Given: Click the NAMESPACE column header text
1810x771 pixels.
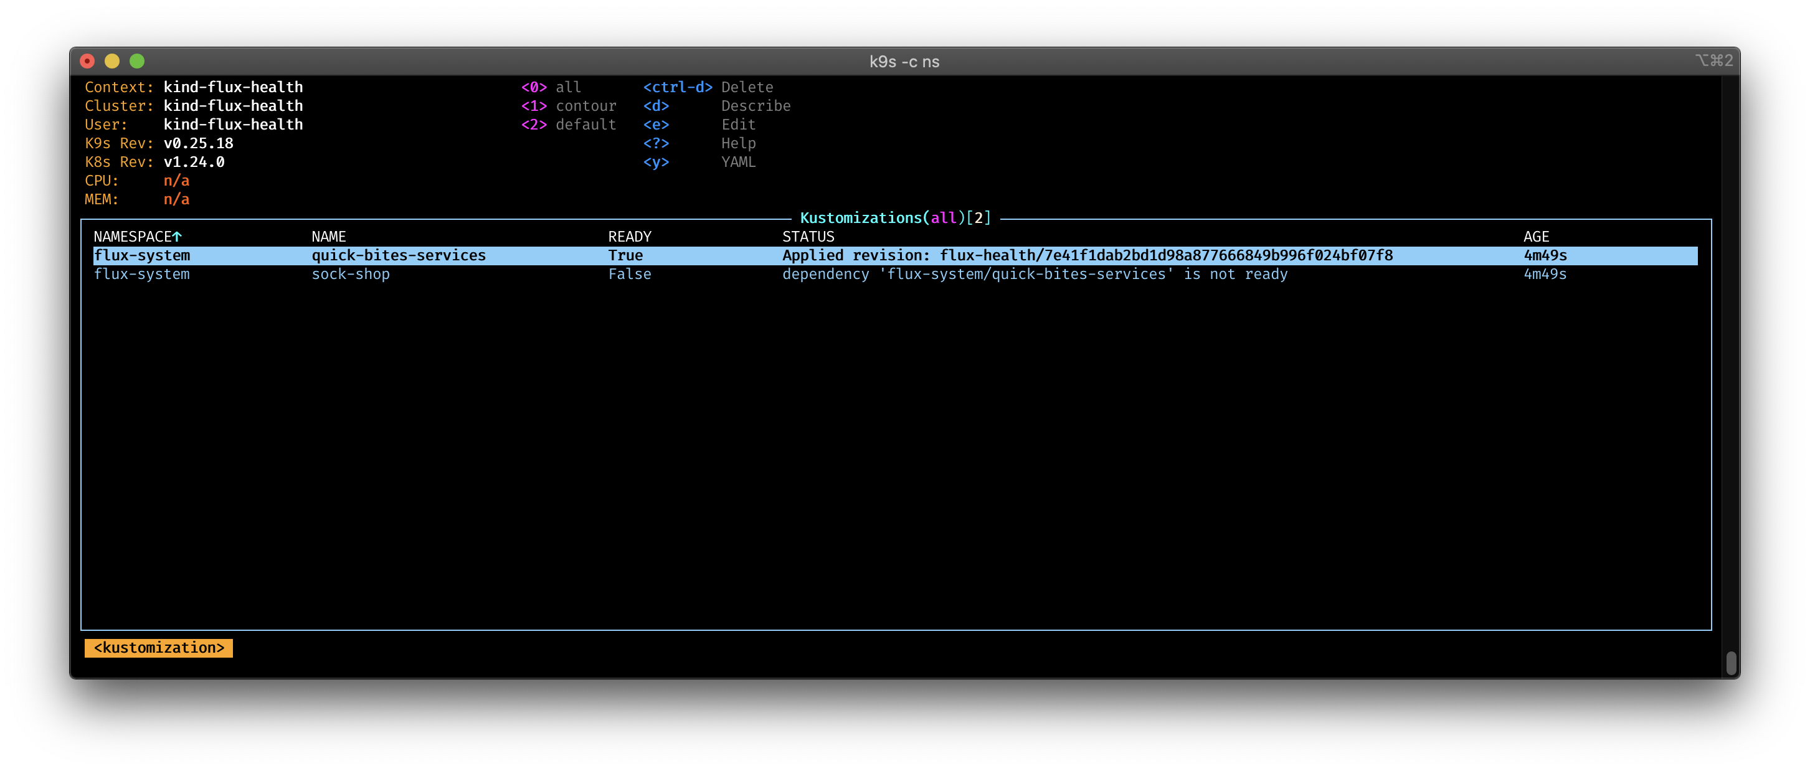Looking at the screenshot, I should pyautogui.click(x=133, y=236).
